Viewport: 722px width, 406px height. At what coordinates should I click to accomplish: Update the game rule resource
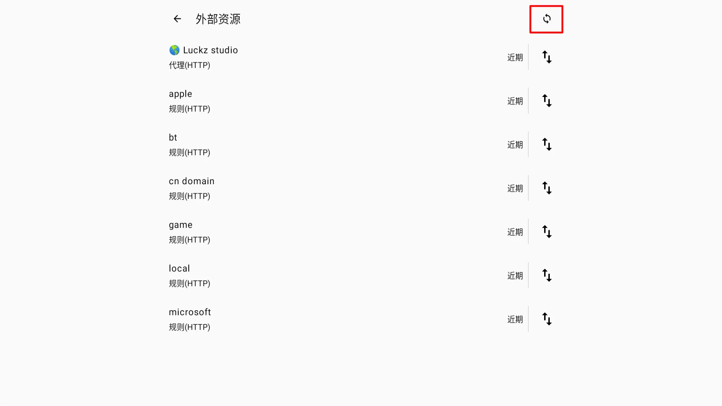click(546, 232)
